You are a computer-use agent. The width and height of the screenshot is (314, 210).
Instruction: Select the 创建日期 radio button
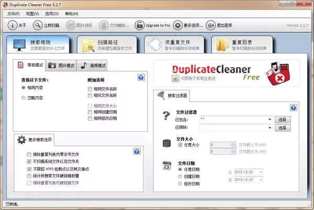tap(180, 177)
